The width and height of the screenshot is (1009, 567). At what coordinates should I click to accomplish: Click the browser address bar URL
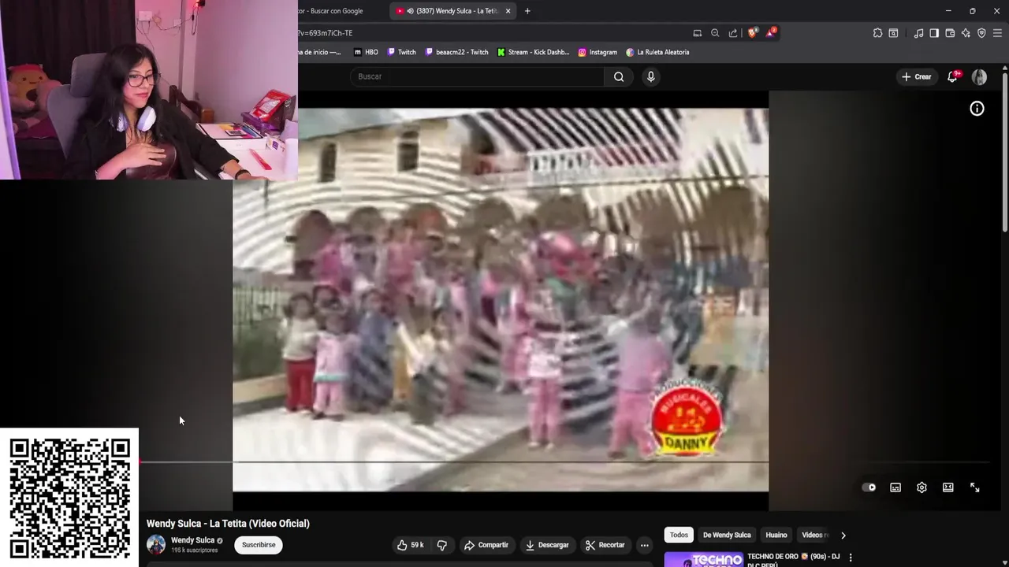click(325, 33)
